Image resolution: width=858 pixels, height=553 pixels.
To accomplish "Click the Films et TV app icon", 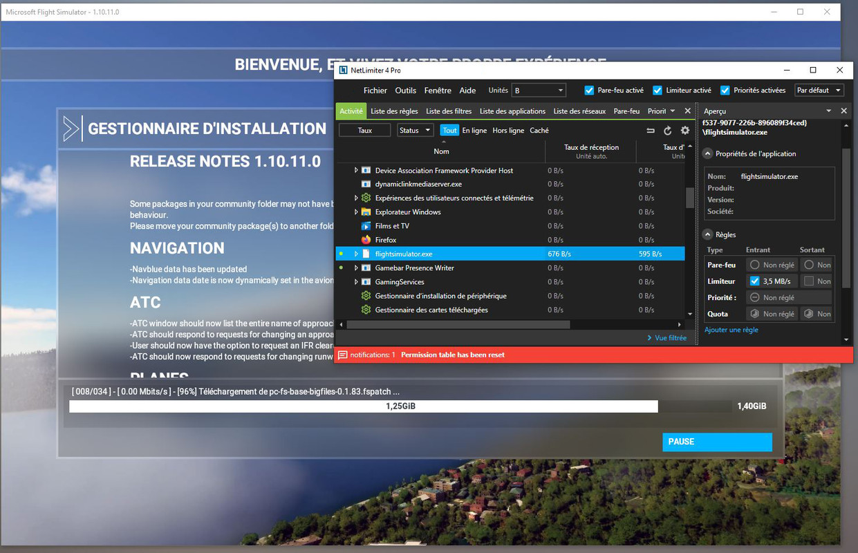I will pos(366,226).
